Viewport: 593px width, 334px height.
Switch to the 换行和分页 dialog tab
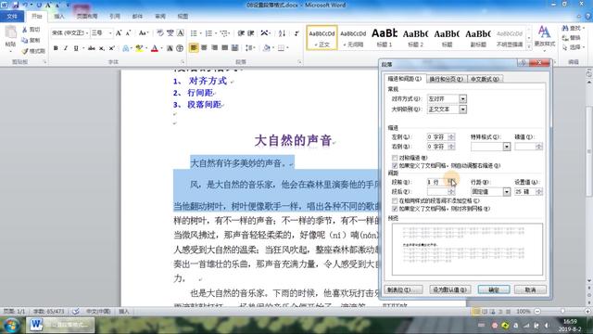pos(446,79)
